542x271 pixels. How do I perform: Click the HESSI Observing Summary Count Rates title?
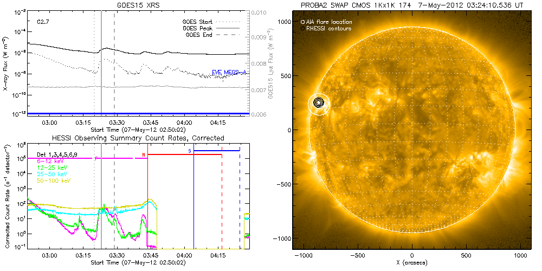point(138,138)
